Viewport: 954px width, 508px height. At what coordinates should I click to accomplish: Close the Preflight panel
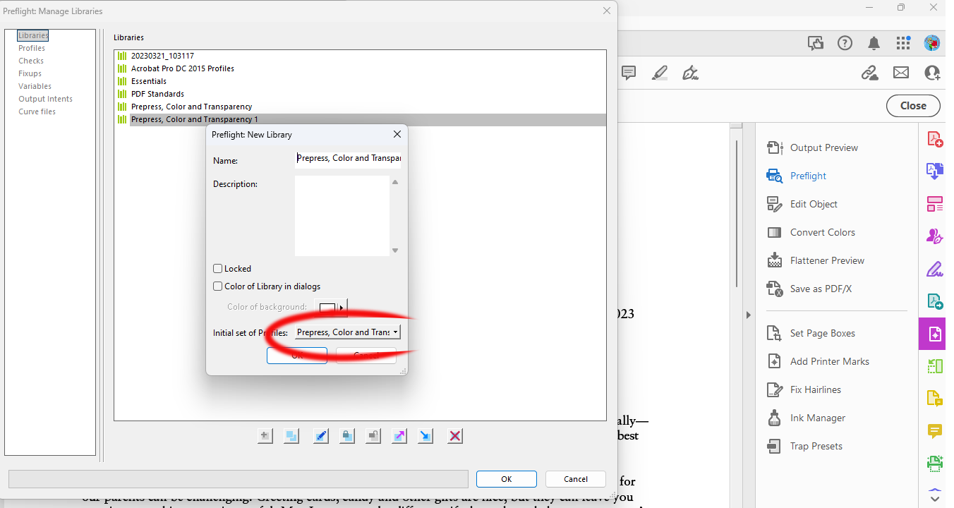click(912, 105)
